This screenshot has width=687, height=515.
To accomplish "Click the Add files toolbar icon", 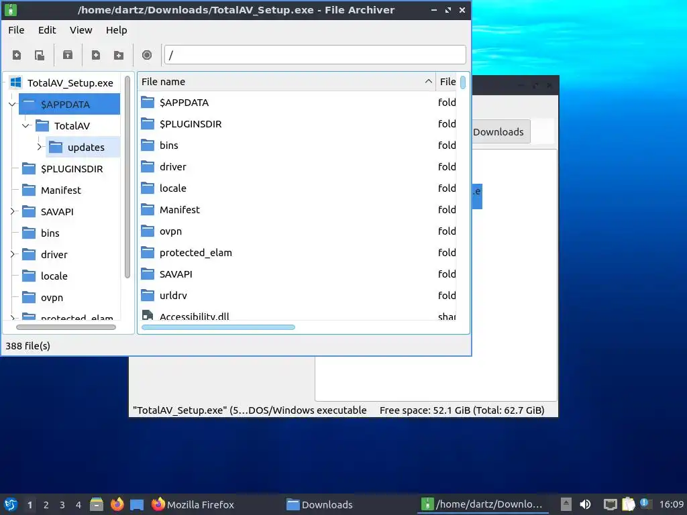I will click(x=95, y=55).
